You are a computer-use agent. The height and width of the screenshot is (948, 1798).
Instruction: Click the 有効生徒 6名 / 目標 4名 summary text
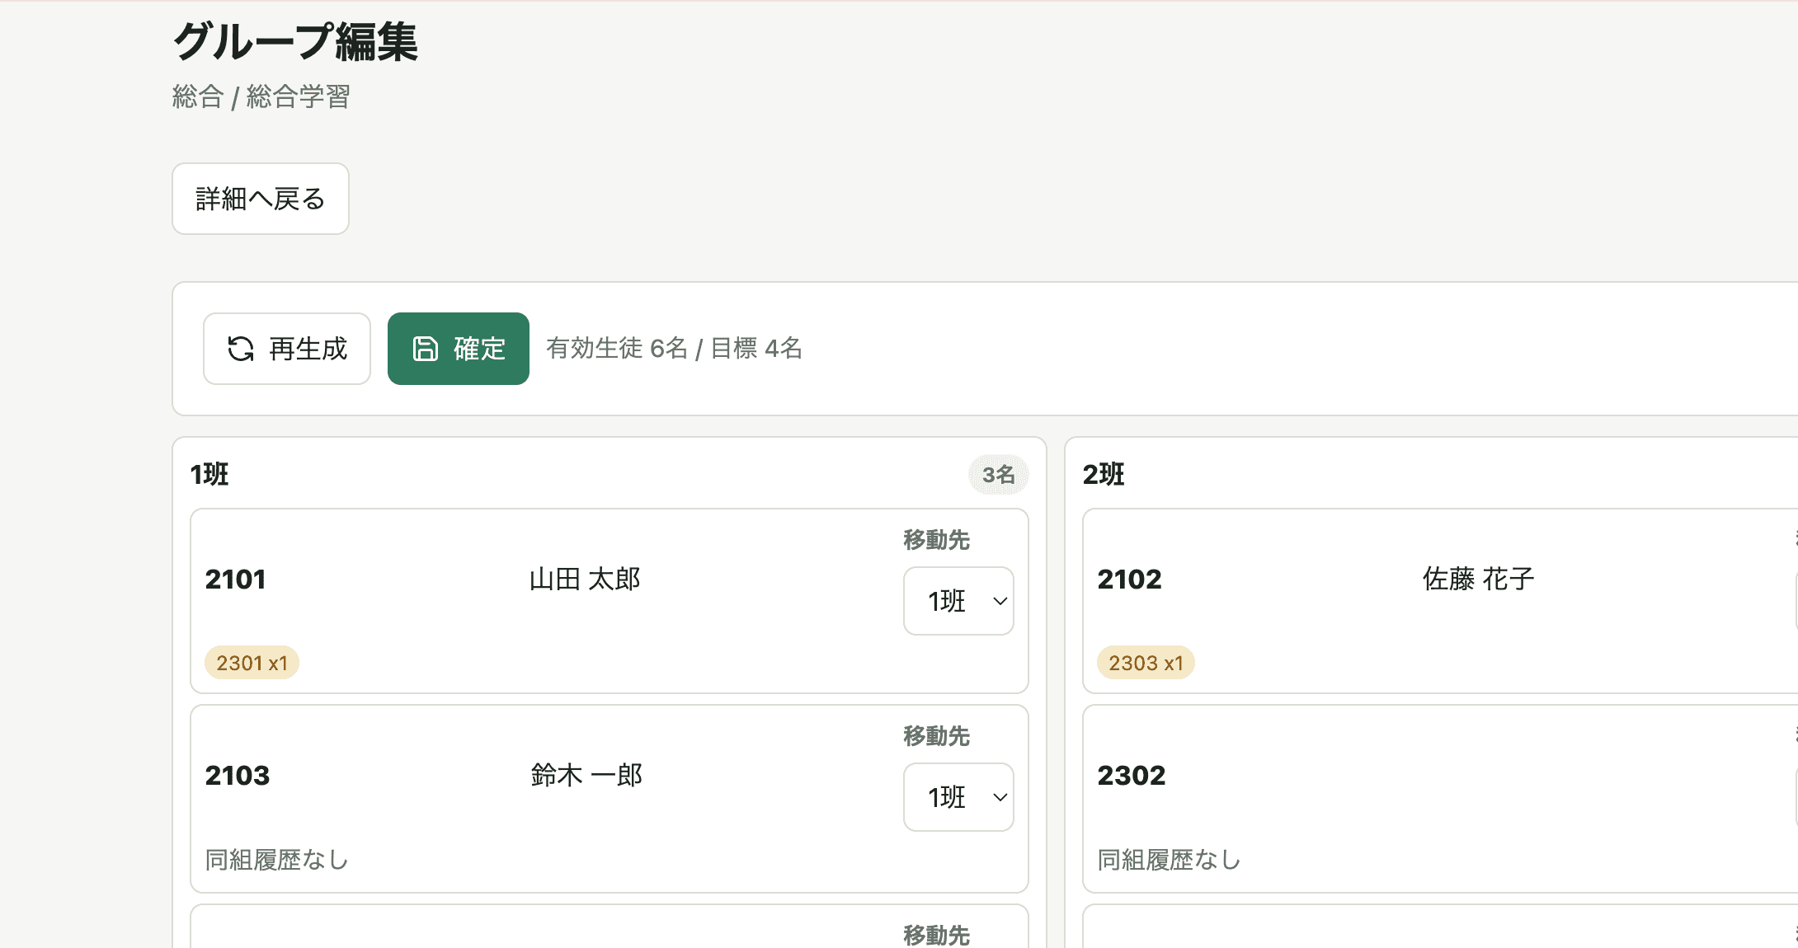674,349
